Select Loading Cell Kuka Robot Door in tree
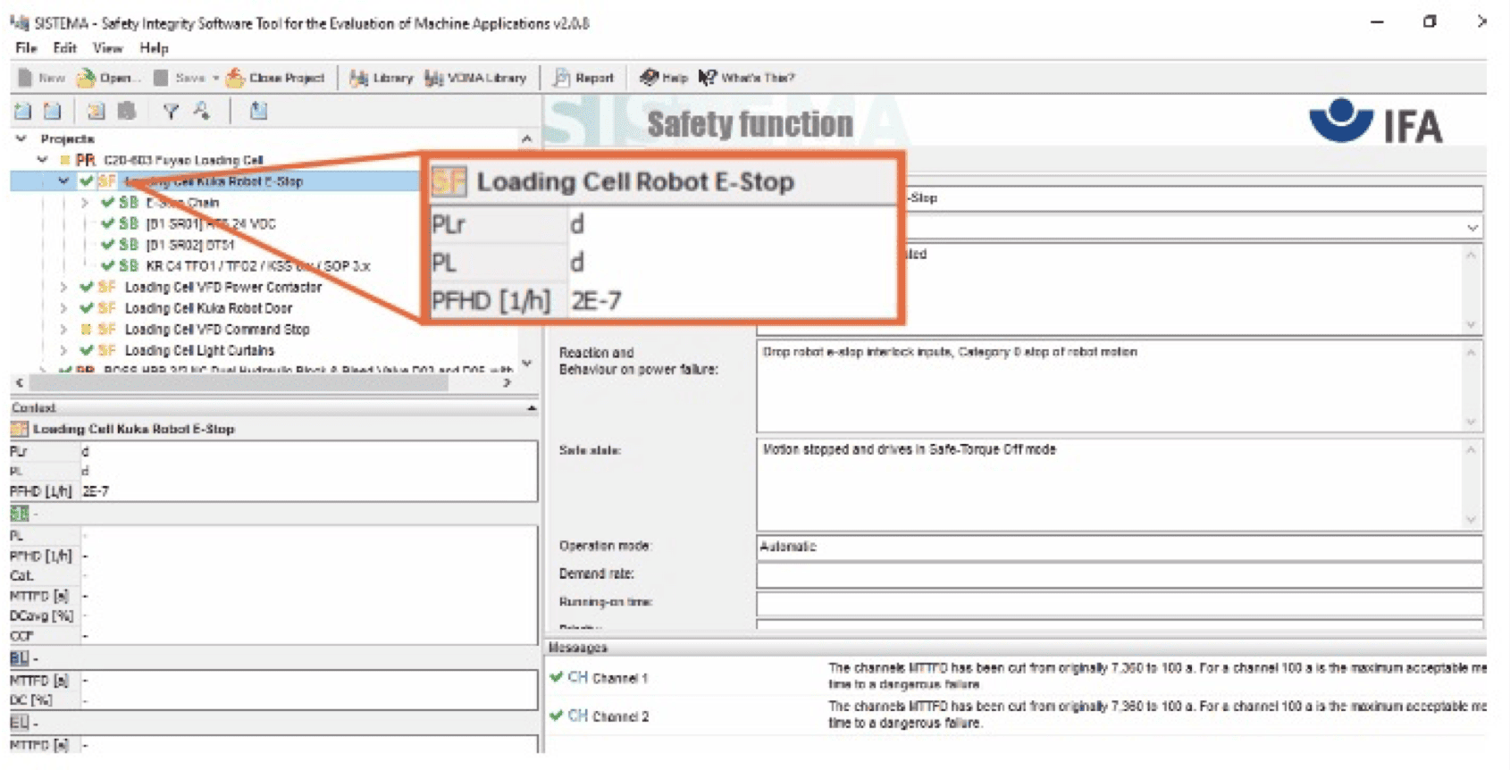Screen dimensions: 1510x770 point(208,308)
